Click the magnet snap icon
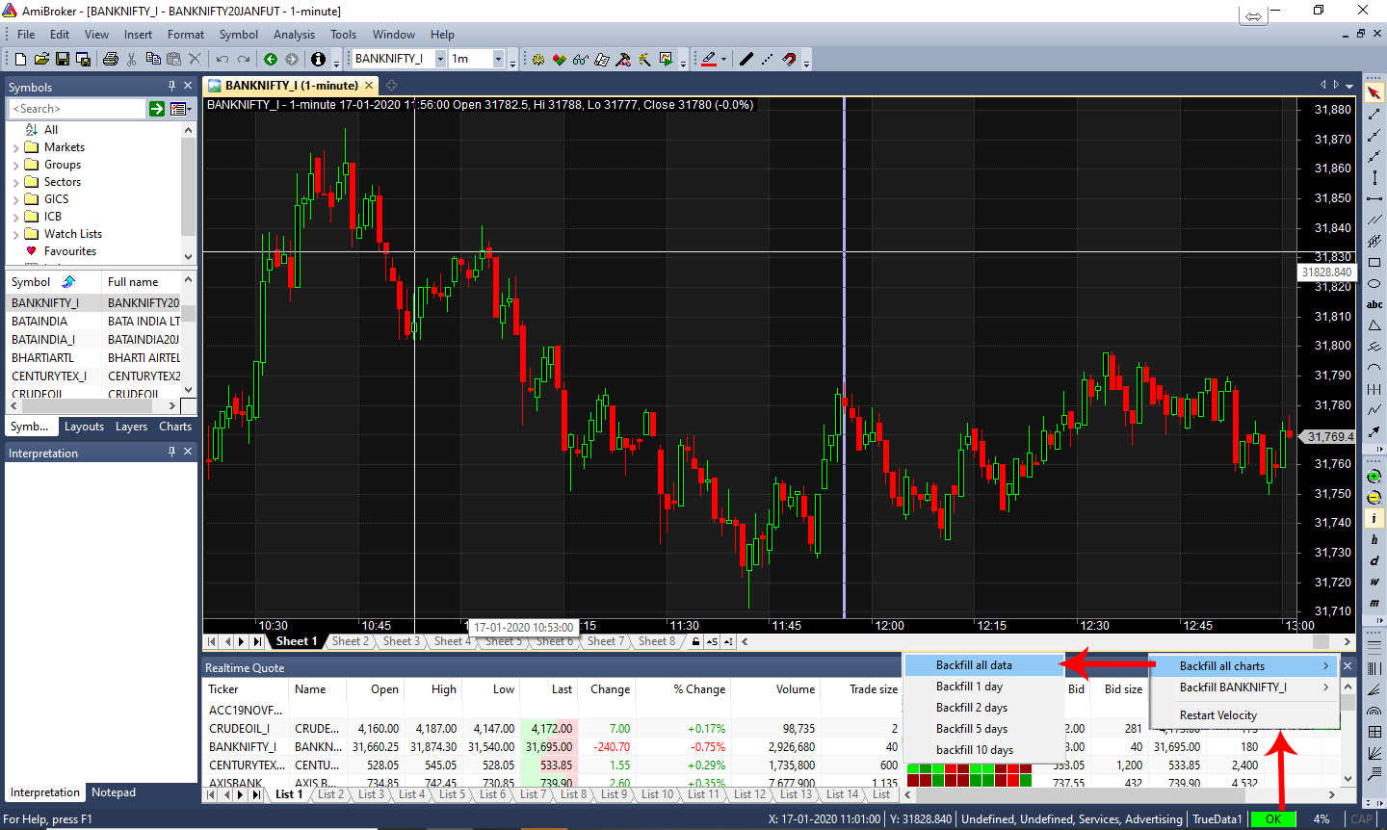1387x830 pixels. pyautogui.click(x=789, y=59)
